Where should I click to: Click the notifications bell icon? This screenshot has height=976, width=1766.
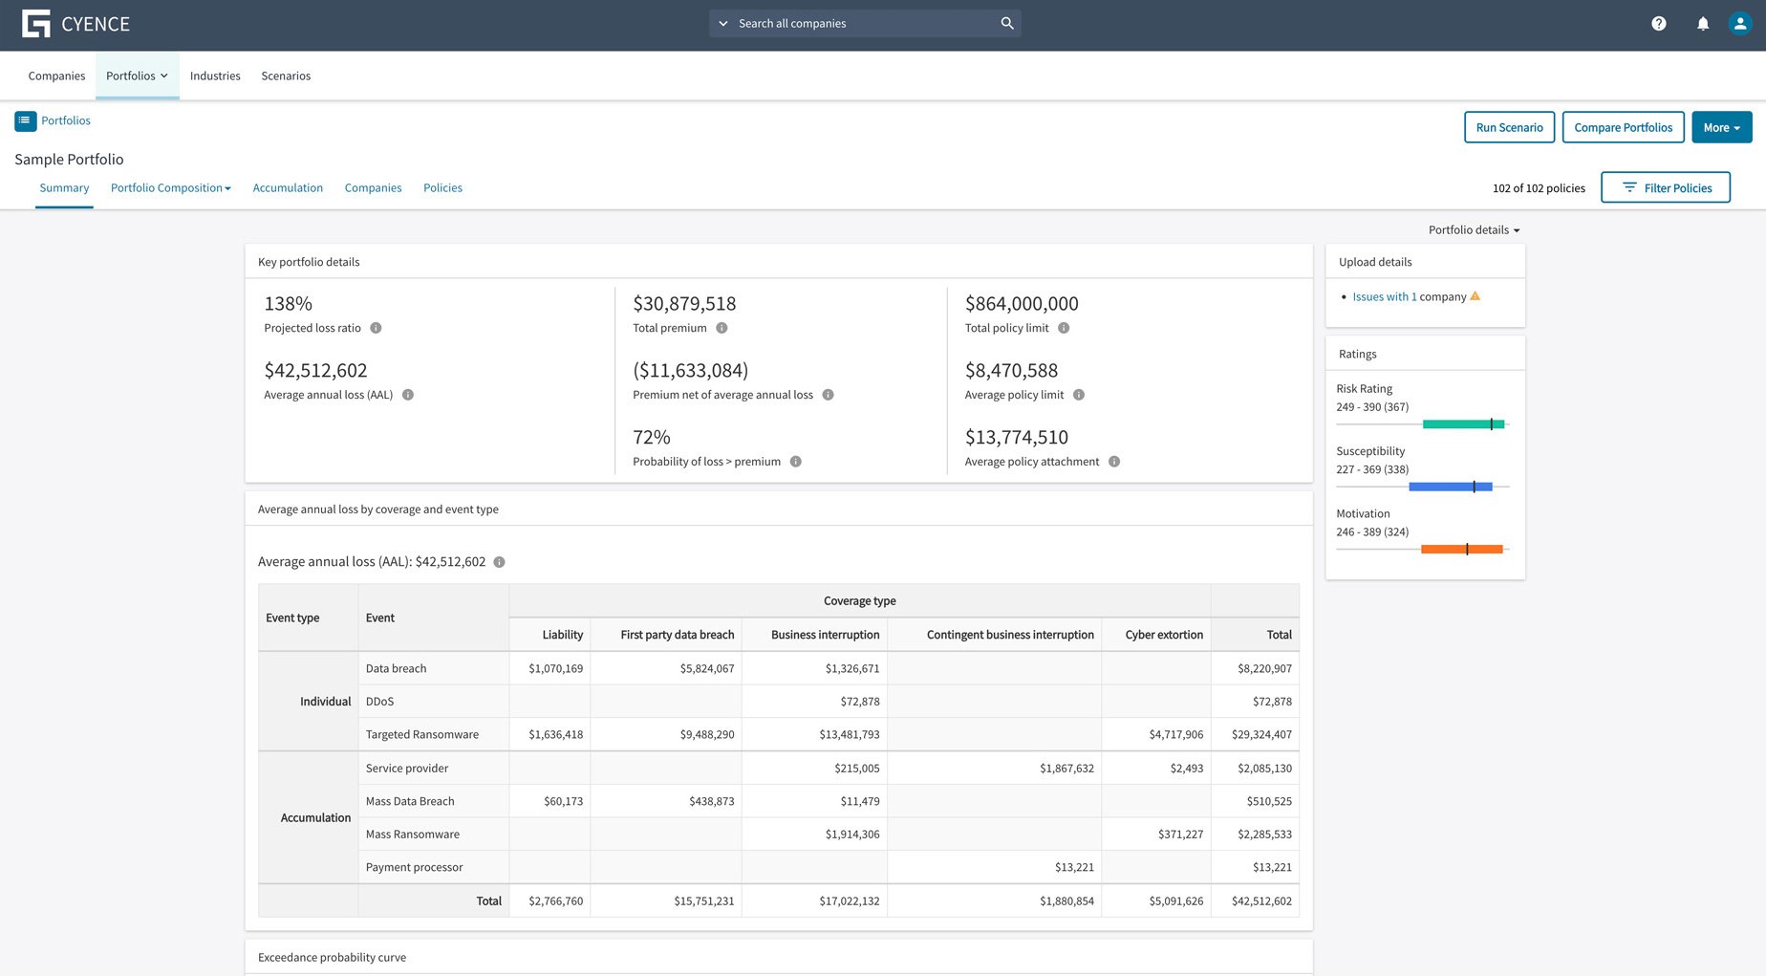1703,23
